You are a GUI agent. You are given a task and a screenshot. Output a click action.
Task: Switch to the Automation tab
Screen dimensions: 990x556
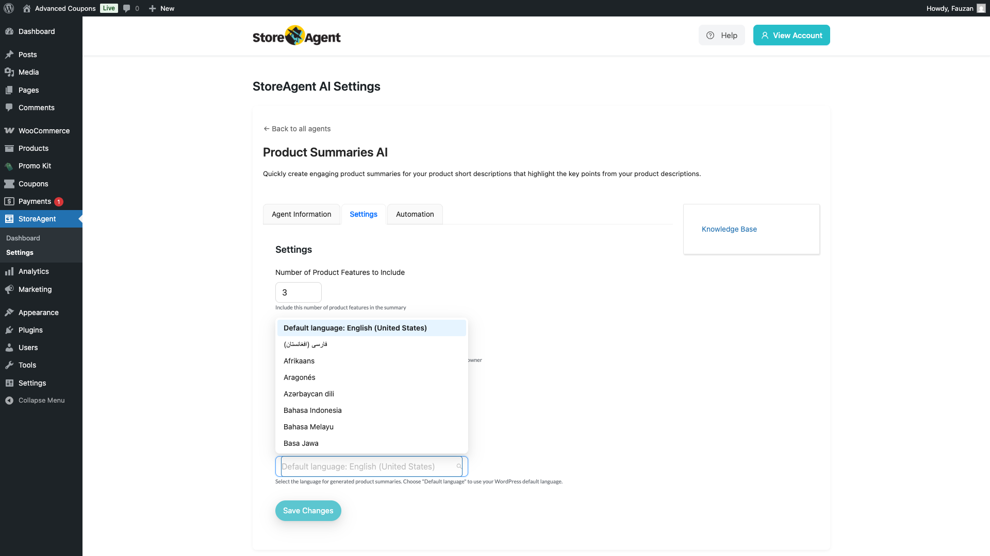415,214
